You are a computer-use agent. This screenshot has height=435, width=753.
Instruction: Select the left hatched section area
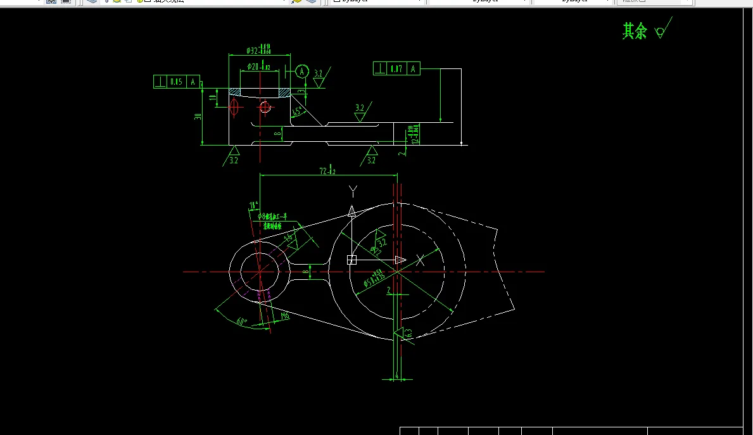(x=235, y=92)
